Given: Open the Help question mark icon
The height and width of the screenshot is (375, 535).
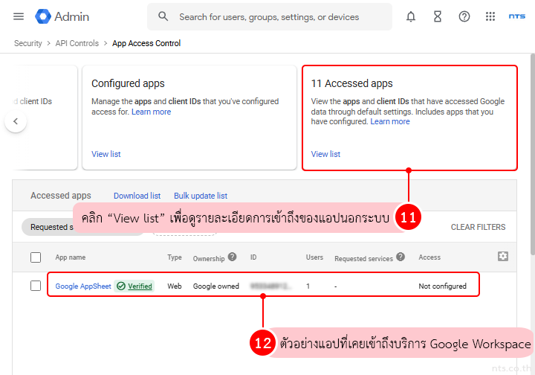Looking at the screenshot, I should point(464,16).
